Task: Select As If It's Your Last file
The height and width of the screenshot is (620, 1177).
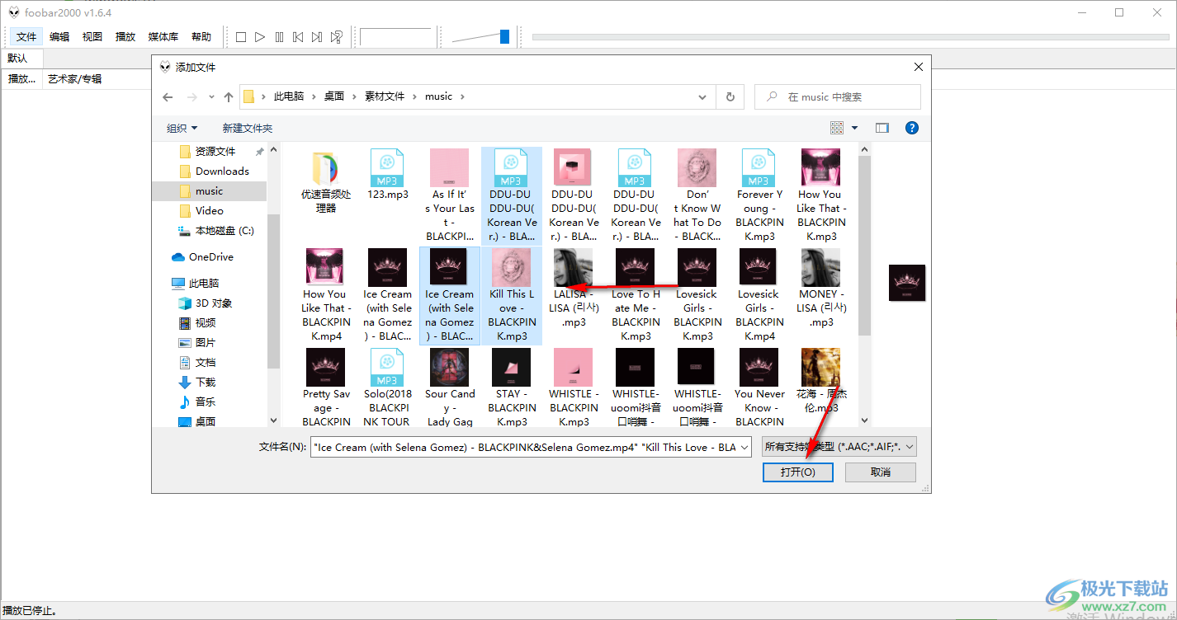Action: (x=449, y=195)
